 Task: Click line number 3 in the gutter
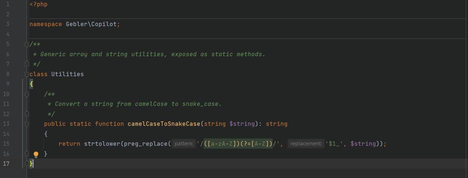coord(8,24)
